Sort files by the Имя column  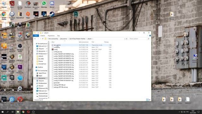53,42
